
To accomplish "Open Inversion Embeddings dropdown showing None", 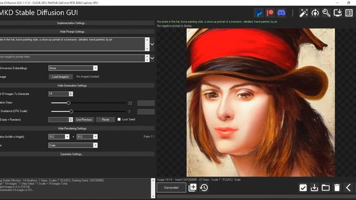I will click(73, 68).
